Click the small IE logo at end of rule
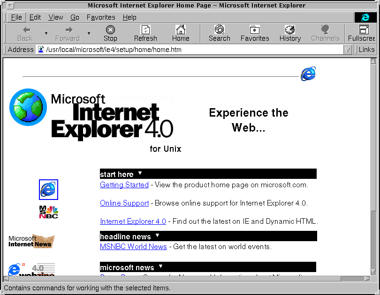This screenshot has width=380, height=295. (308, 74)
